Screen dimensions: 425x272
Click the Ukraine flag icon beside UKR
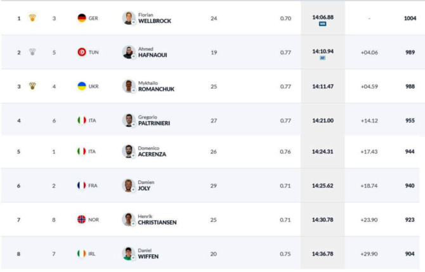82,86
